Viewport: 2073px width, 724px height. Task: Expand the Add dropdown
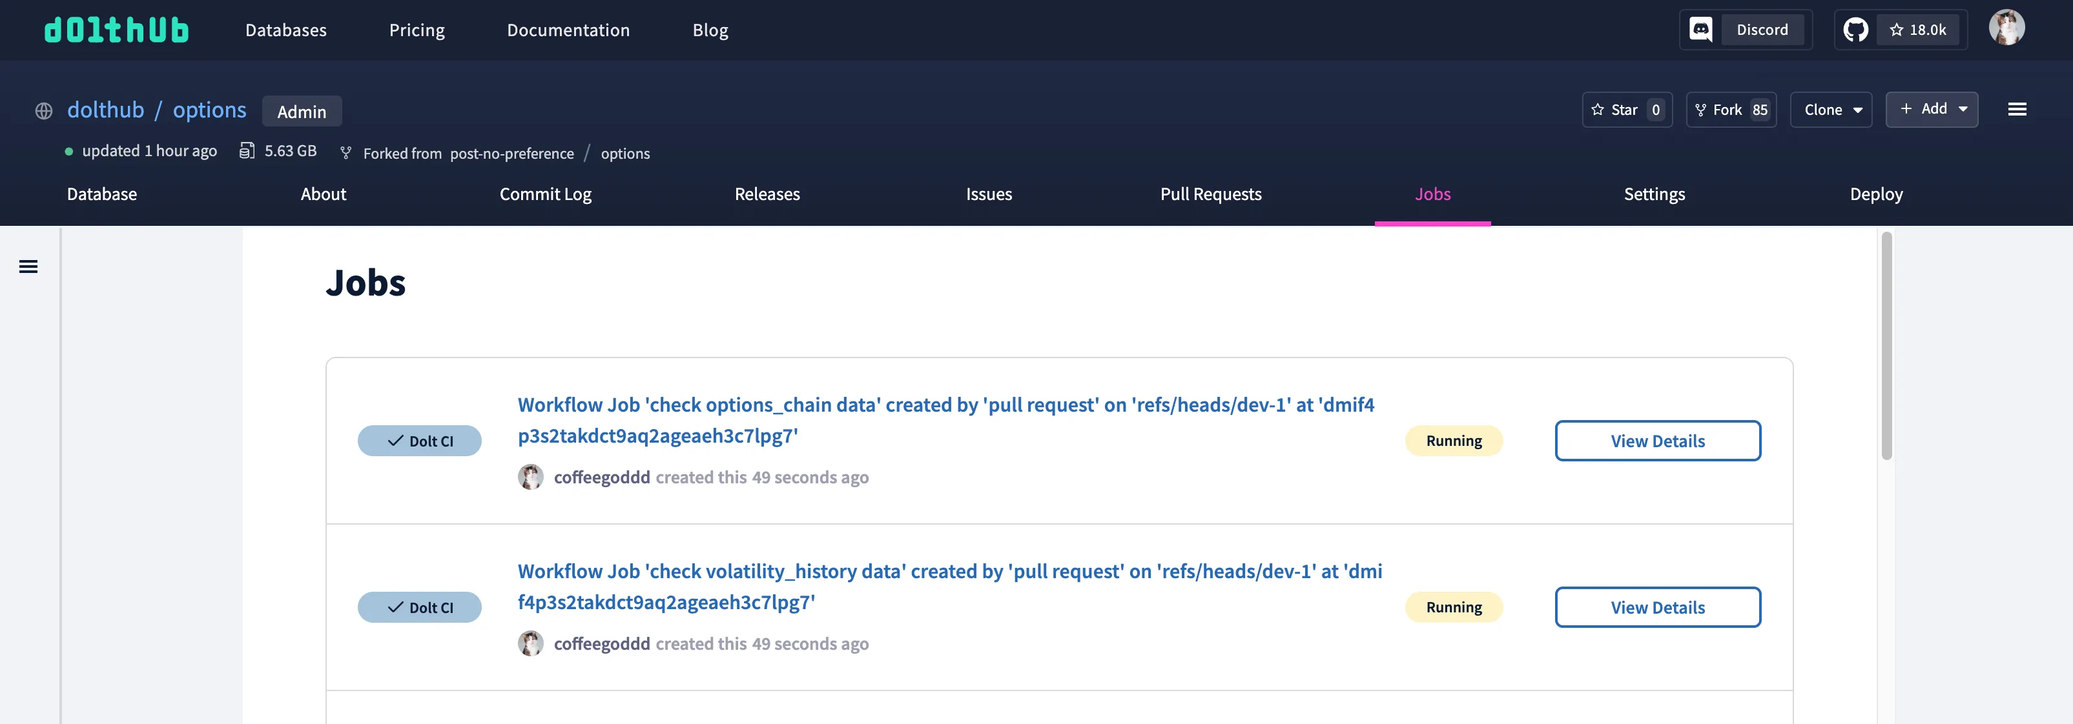pyautogui.click(x=1932, y=108)
